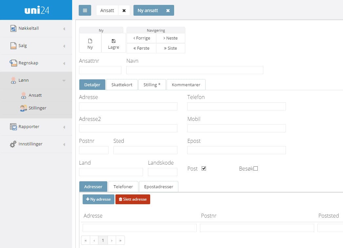Open Regnskap via its sidebar icon
This screenshot has width=343, height=248.
coord(13,63)
